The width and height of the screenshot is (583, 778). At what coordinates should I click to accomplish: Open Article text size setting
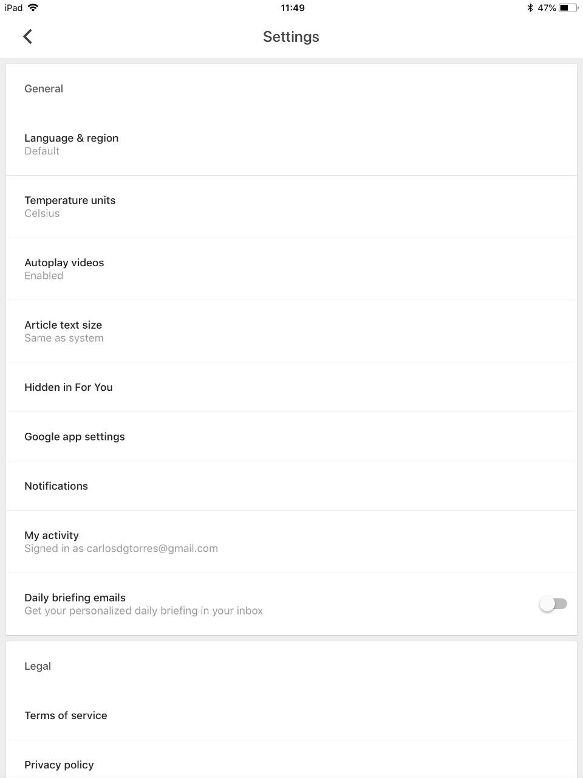click(x=64, y=331)
